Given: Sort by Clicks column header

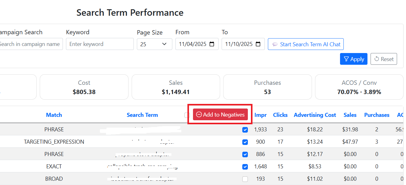Looking at the screenshot, I should click(x=280, y=115).
